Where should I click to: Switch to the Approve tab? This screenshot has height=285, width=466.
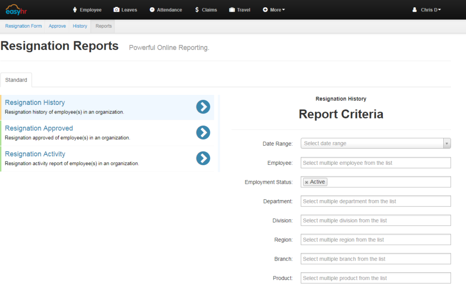click(x=57, y=26)
